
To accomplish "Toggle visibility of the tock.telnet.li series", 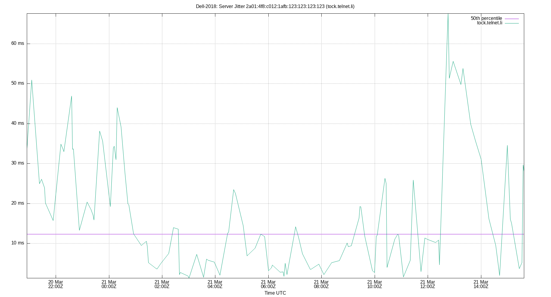I will pos(490,23).
